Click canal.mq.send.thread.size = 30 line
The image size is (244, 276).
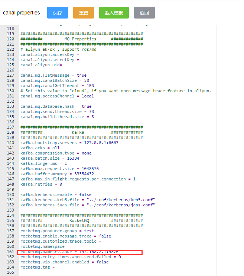point(57,112)
